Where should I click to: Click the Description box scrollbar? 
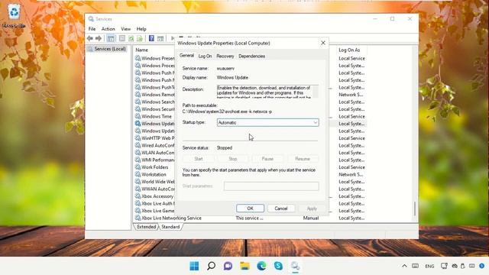pos(316,92)
